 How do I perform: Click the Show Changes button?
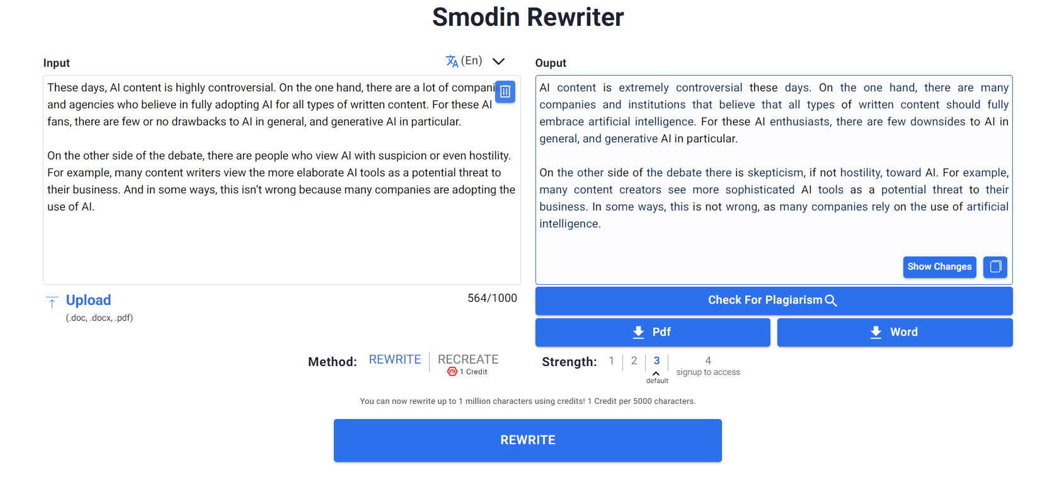pyautogui.click(x=939, y=267)
